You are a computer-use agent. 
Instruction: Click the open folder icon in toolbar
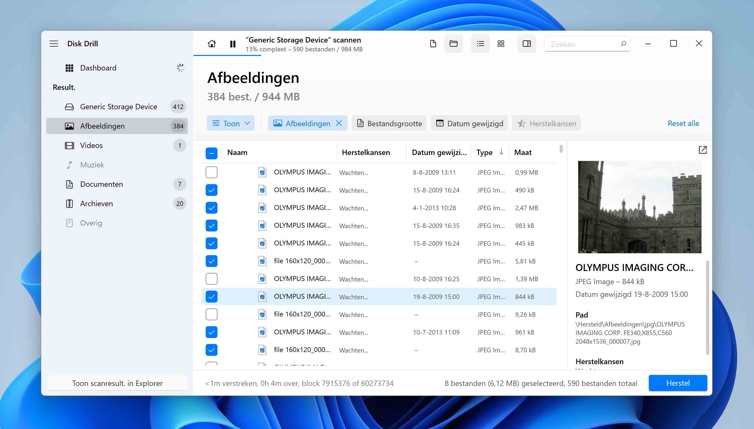click(x=454, y=44)
